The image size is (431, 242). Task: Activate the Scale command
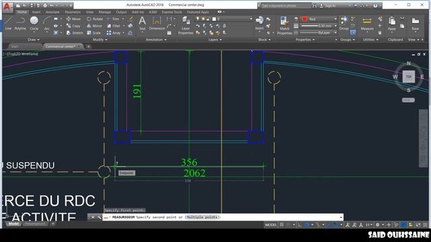pos(94,33)
